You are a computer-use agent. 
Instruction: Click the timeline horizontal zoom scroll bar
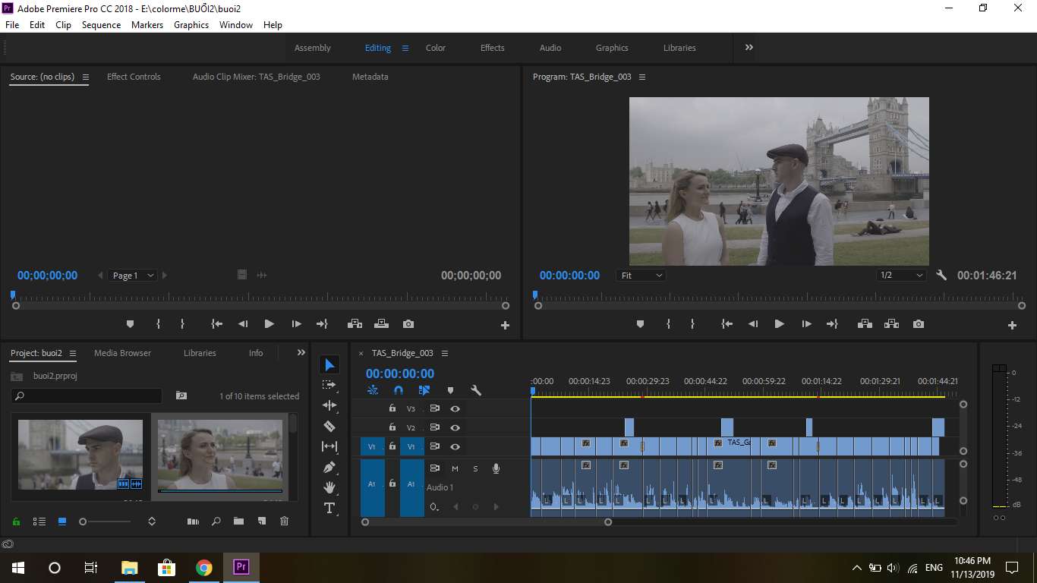(487, 522)
